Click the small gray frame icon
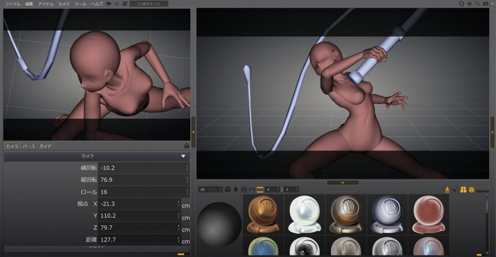This screenshot has width=496, height=257. click(x=252, y=190)
